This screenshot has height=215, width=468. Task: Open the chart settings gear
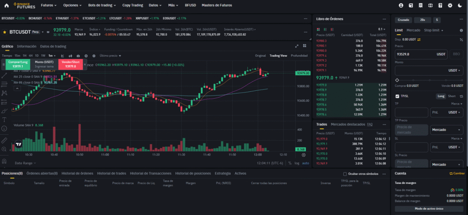94,56
